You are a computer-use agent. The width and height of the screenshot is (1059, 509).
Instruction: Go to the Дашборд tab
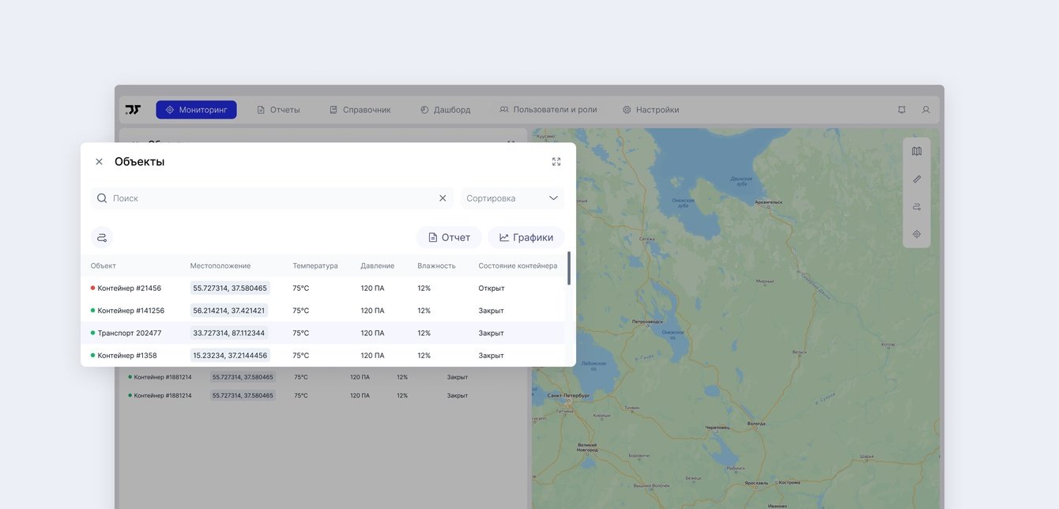coord(445,110)
